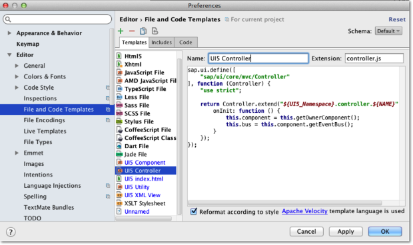
Task: Switch to the Code tab
Action: click(x=186, y=42)
